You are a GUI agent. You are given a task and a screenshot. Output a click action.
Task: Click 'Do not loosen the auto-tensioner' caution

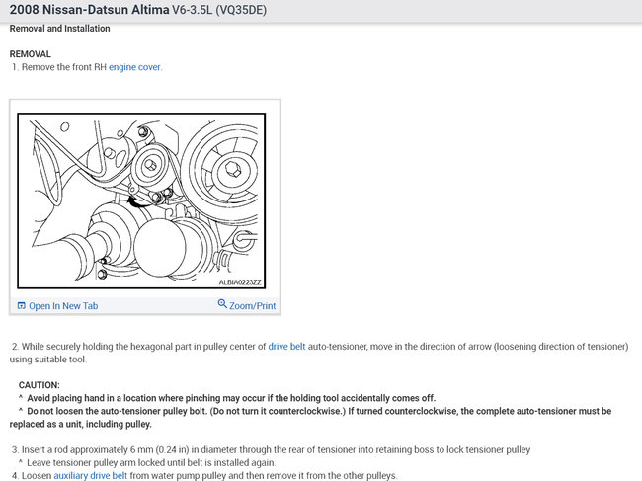(x=310, y=417)
